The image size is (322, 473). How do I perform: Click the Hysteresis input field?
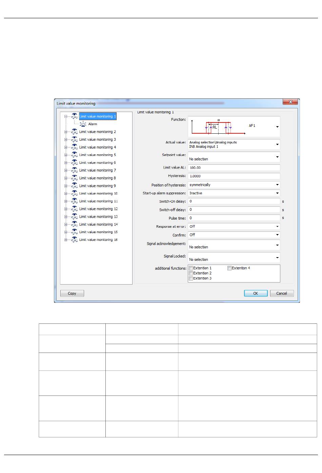click(x=234, y=176)
